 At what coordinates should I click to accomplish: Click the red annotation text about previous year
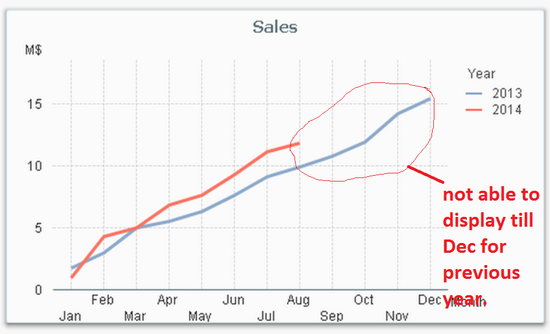(491, 246)
